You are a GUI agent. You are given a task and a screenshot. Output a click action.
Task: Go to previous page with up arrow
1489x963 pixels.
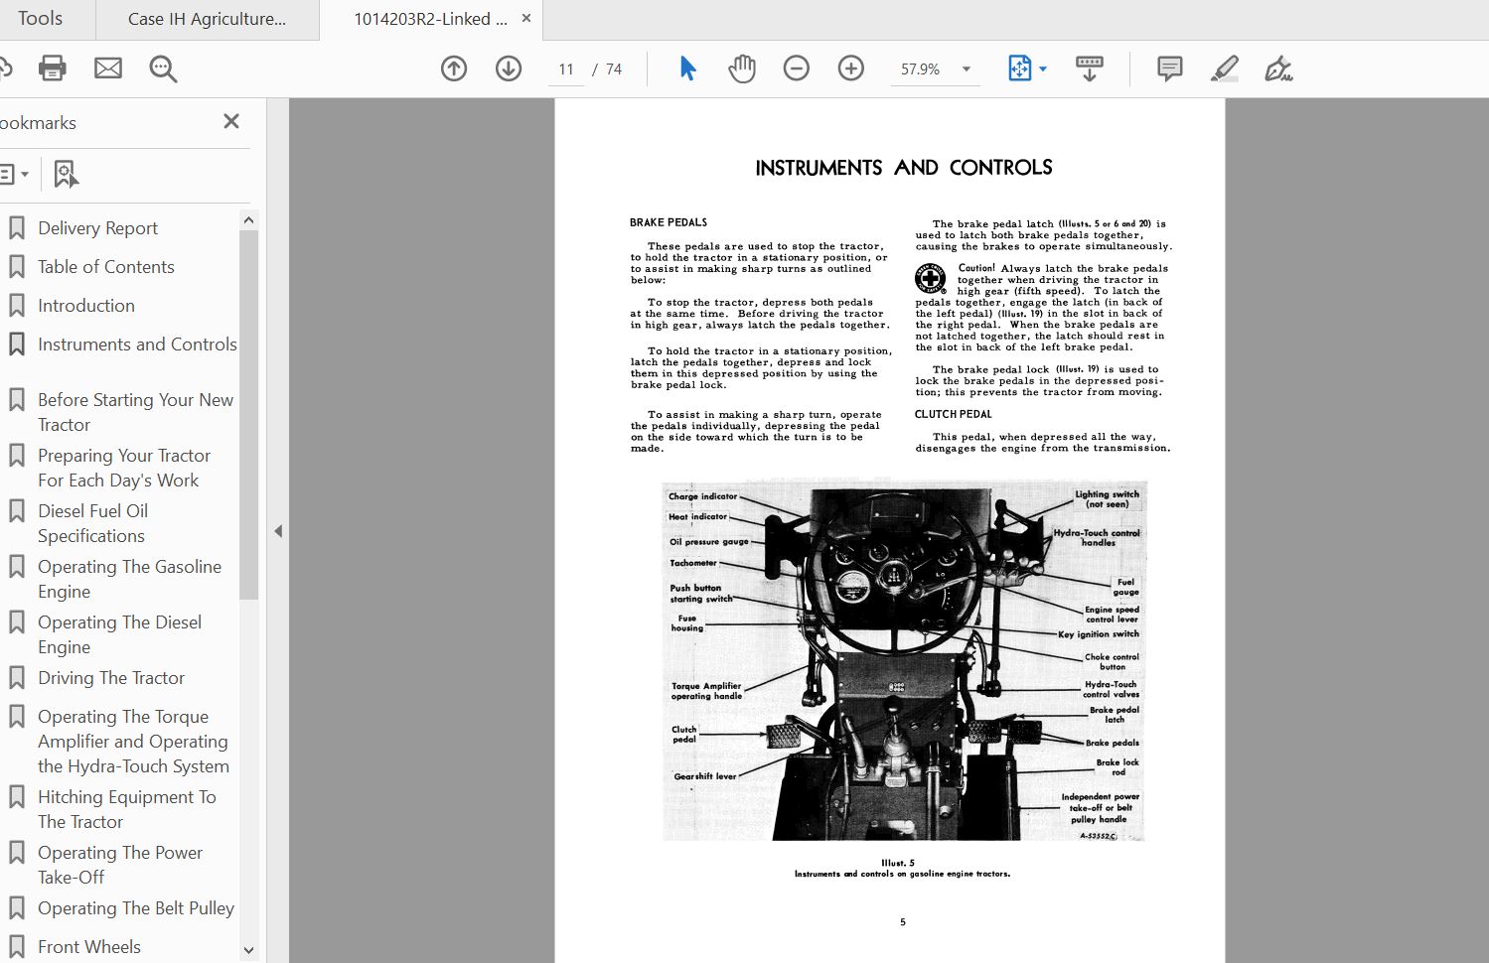coord(453,69)
